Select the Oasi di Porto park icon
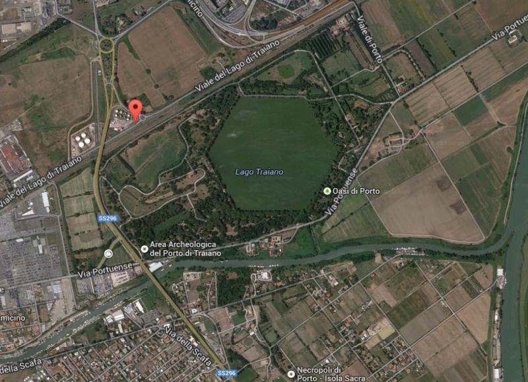The width and height of the screenshot is (528, 382). [x=327, y=191]
